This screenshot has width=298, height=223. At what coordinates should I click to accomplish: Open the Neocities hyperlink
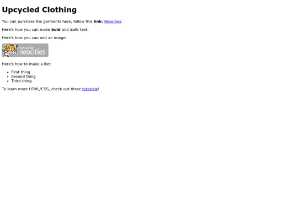coord(113,21)
